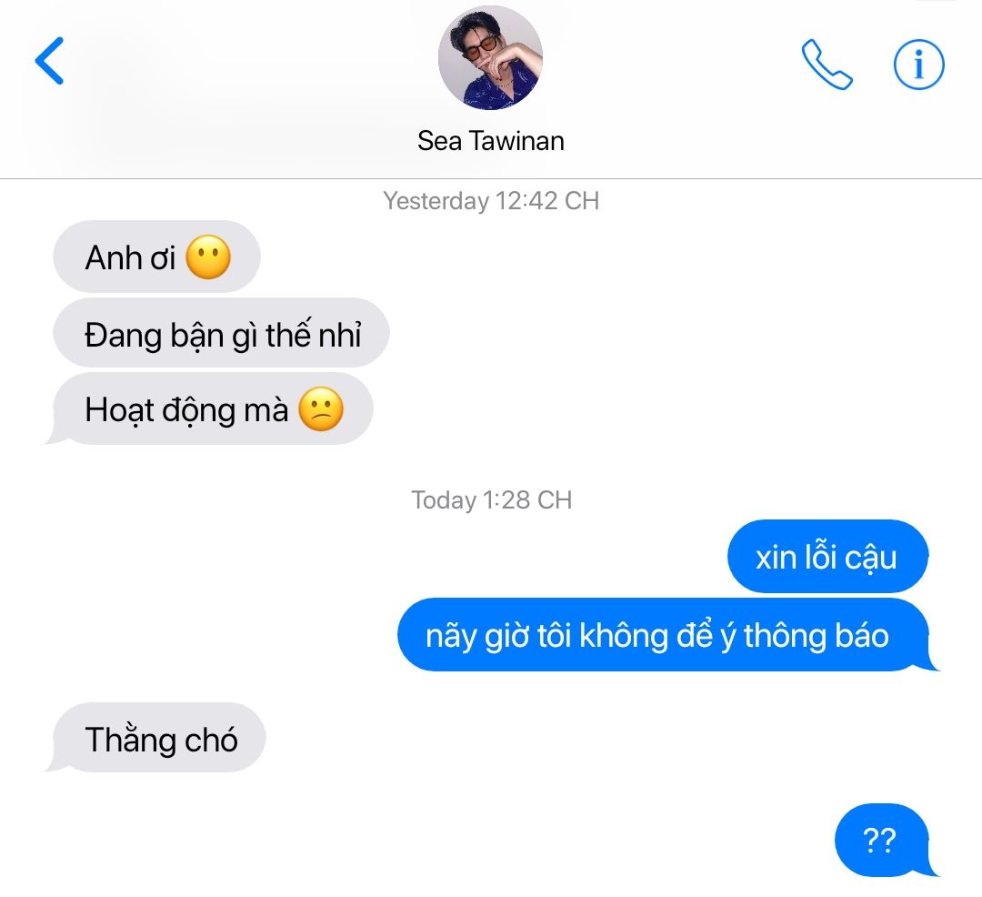Call the contact with the phone icon

click(x=827, y=65)
